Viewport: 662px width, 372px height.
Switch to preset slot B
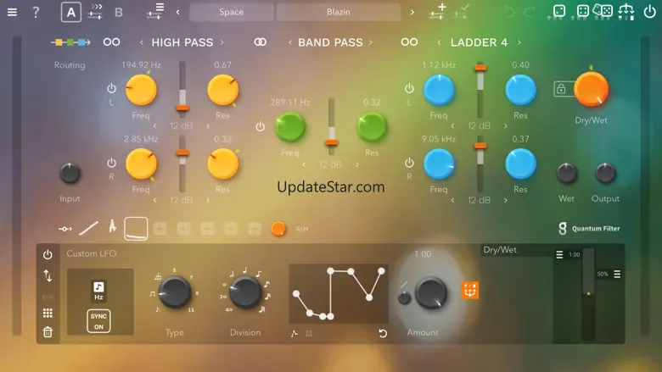119,12
